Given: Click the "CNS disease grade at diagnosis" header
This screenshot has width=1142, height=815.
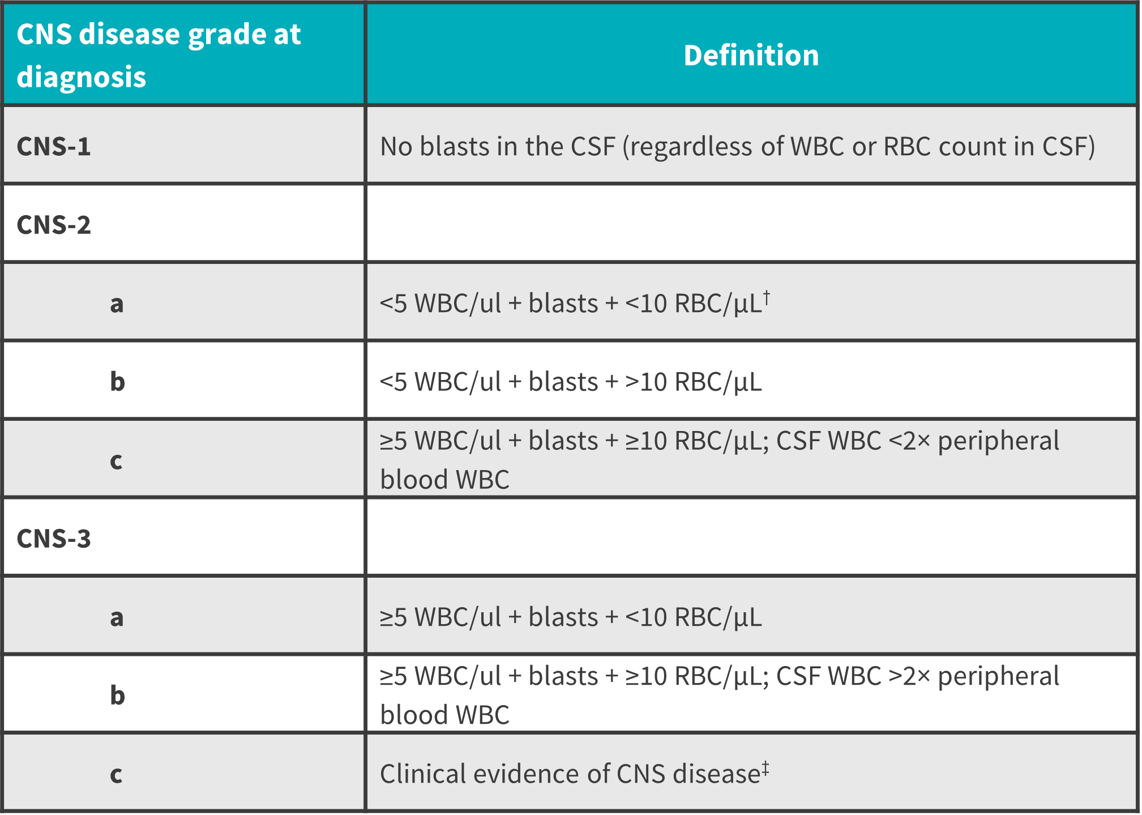Looking at the screenshot, I should pos(159,55).
